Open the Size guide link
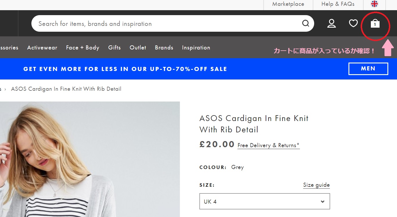 (x=316, y=185)
